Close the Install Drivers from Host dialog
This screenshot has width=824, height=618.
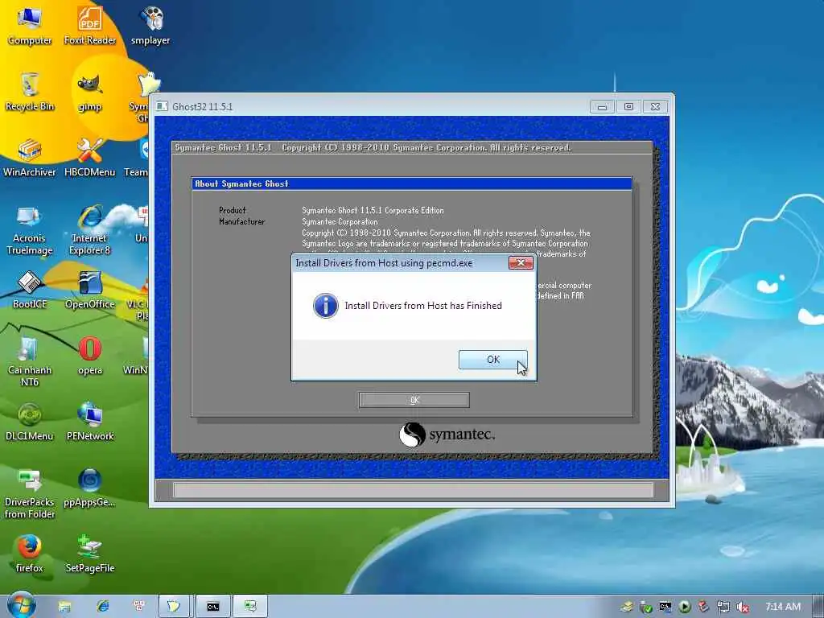tap(521, 263)
